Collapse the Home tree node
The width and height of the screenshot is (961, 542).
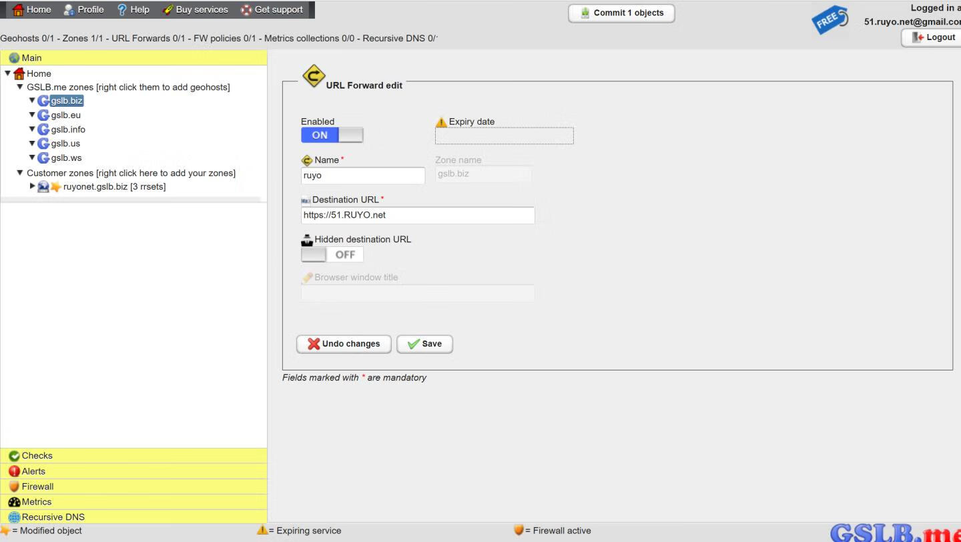(x=7, y=73)
